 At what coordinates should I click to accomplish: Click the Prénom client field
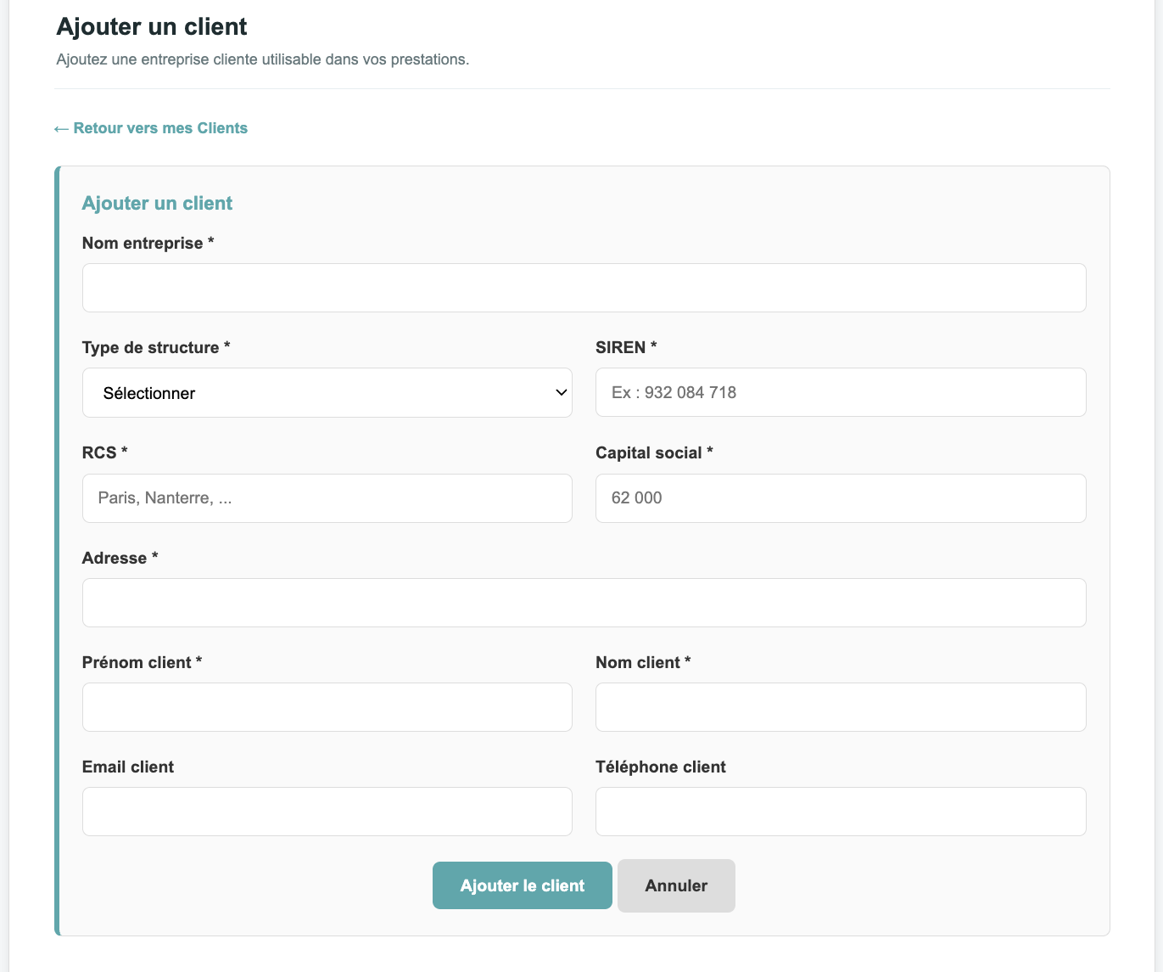tap(327, 707)
